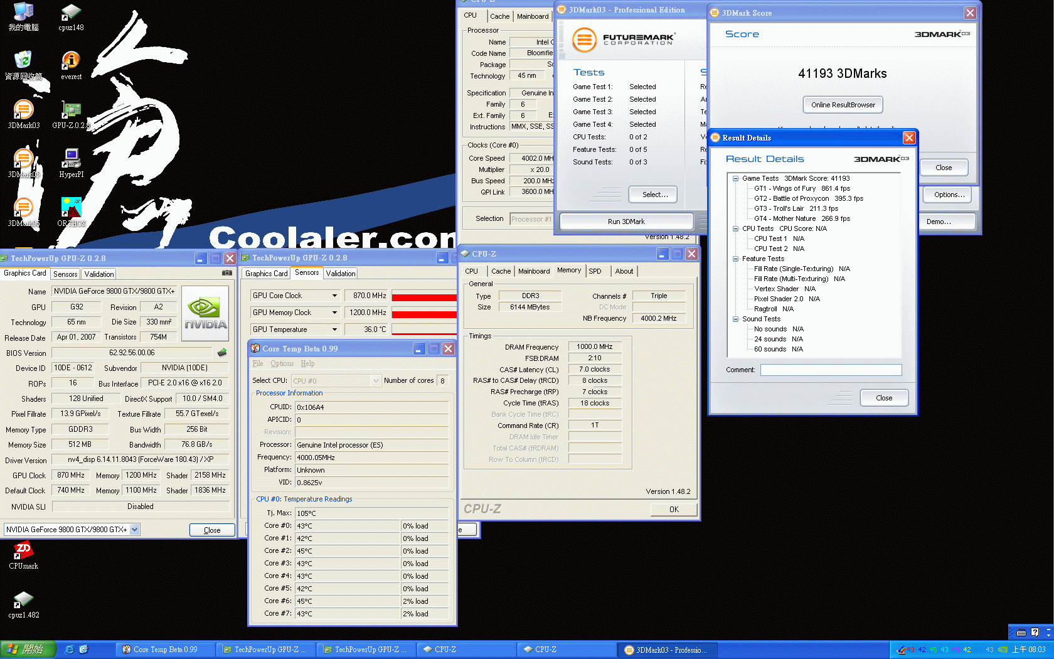Collapse the Game Tests tree node
1054x659 pixels.
pyautogui.click(x=735, y=178)
